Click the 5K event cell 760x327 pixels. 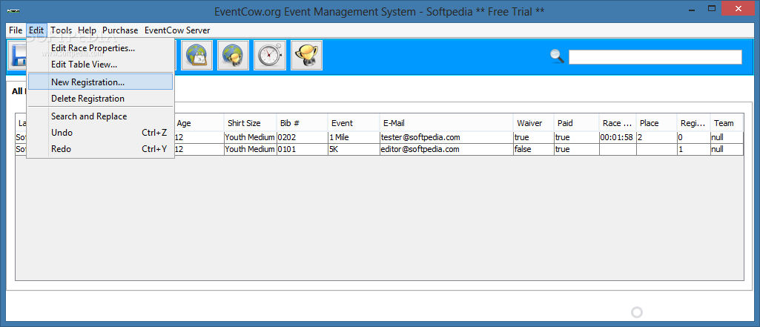pos(354,149)
